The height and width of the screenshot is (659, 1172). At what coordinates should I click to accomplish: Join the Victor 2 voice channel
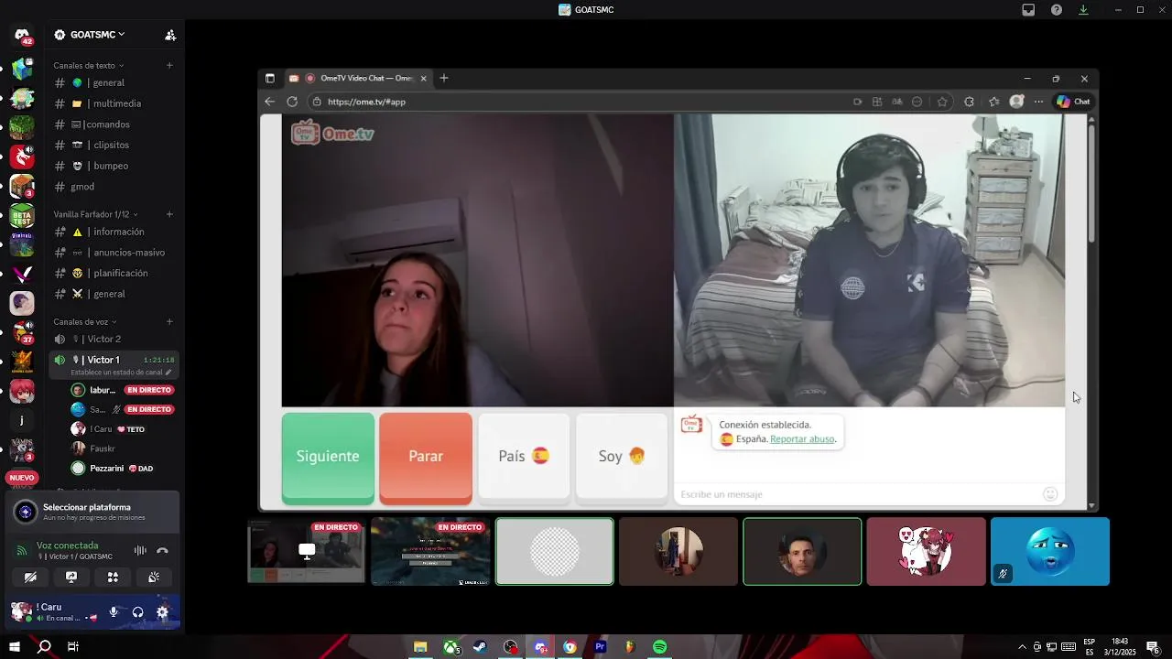coord(114,339)
